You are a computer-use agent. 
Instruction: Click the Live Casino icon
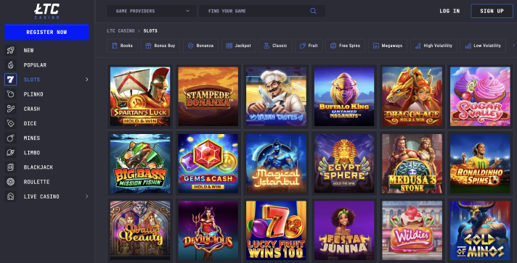(11, 196)
